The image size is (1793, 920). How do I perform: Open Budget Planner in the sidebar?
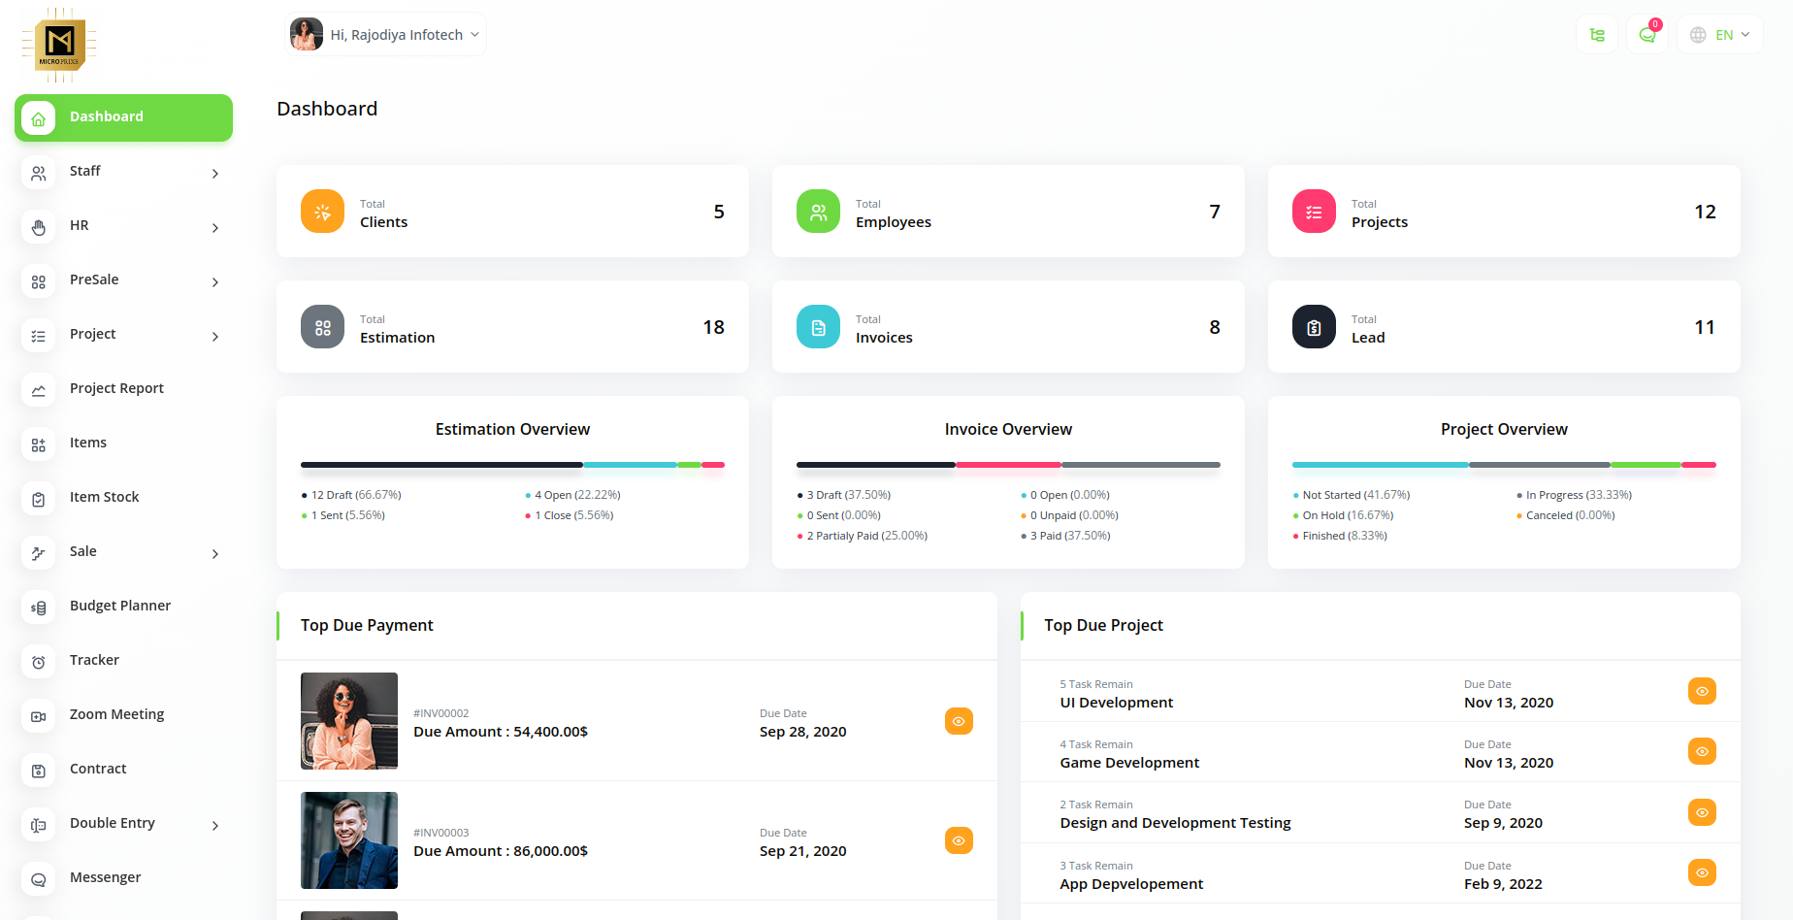click(x=120, y=606)
